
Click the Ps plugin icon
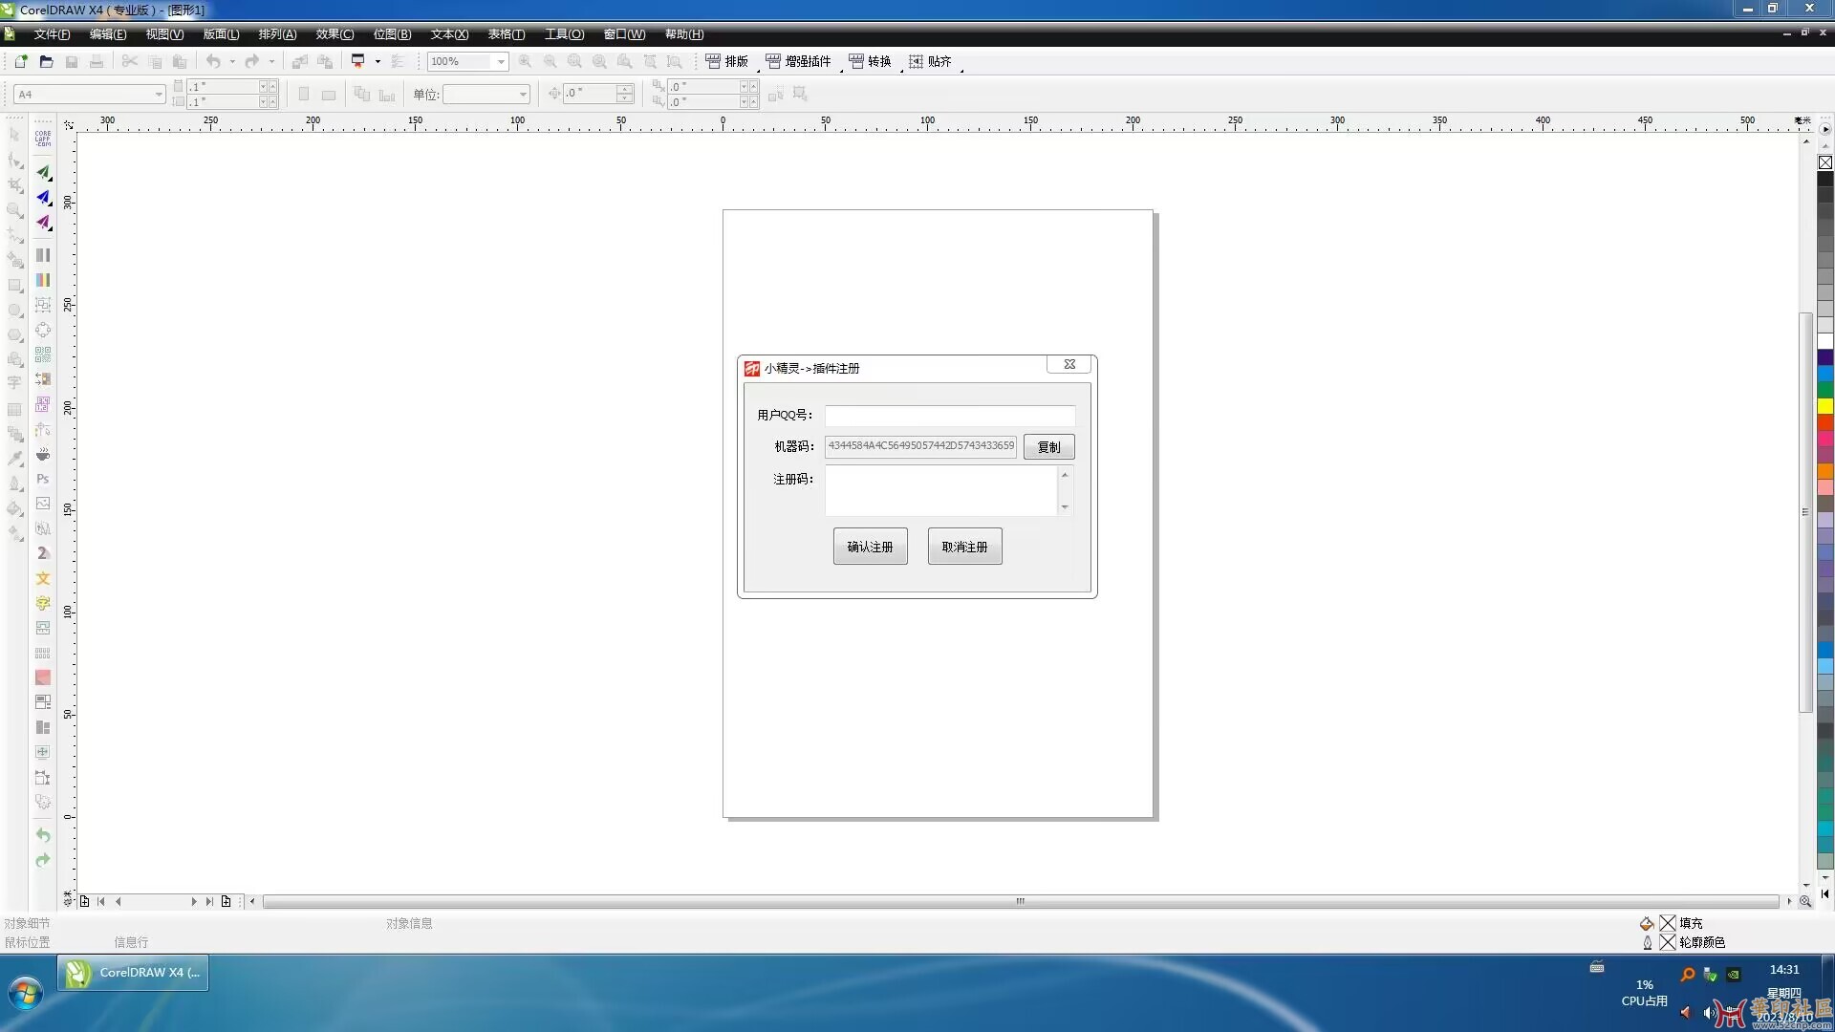pyautogui.click(x=43, y=479)
